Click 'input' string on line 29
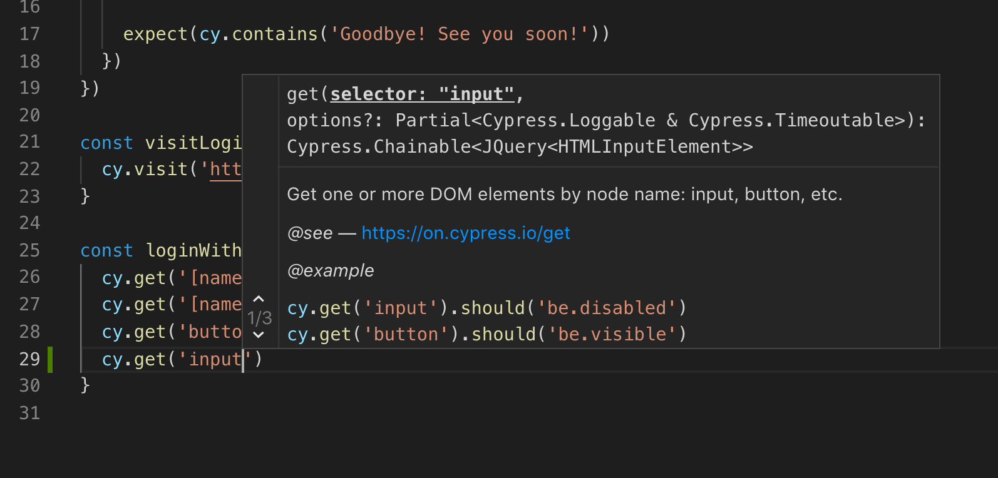Screen dimensions: 998x478 215,359
